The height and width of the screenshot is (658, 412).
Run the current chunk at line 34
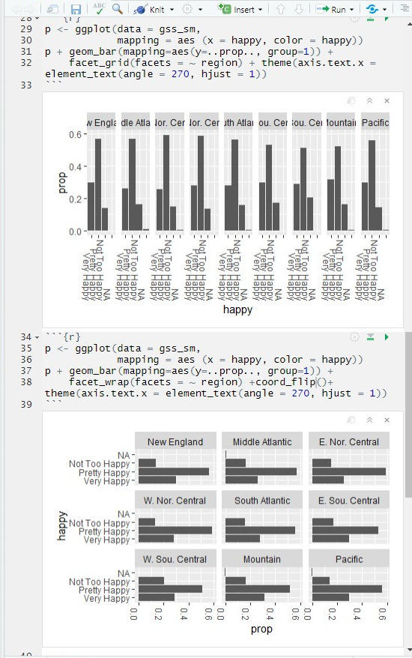[x=387, y=337]
